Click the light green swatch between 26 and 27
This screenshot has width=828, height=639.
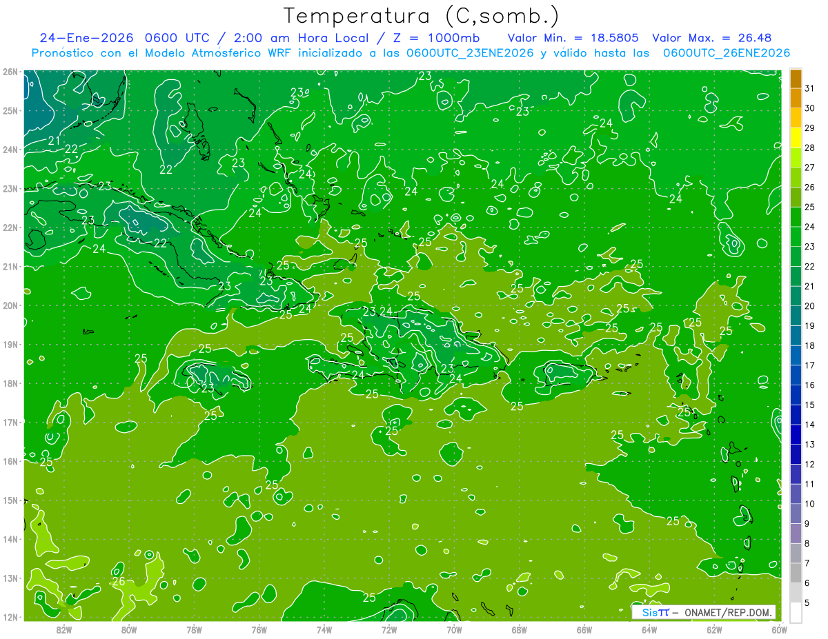[796, 178]
